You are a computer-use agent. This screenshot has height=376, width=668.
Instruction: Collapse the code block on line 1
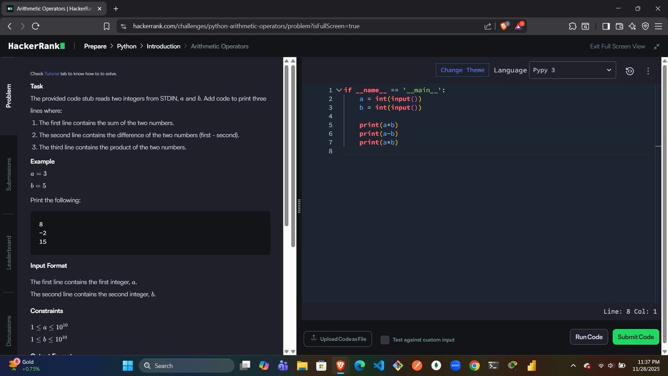point(339,90)
